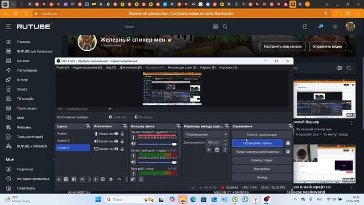Viewport: 364px width, 205px height.
Task: Open Rutube notifications bell
Action: coord(320,27)
